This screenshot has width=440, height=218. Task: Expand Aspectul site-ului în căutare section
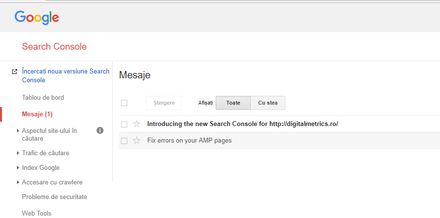coord(18,130)
